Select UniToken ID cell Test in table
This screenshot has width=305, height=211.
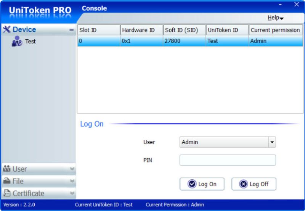(227, 41)
